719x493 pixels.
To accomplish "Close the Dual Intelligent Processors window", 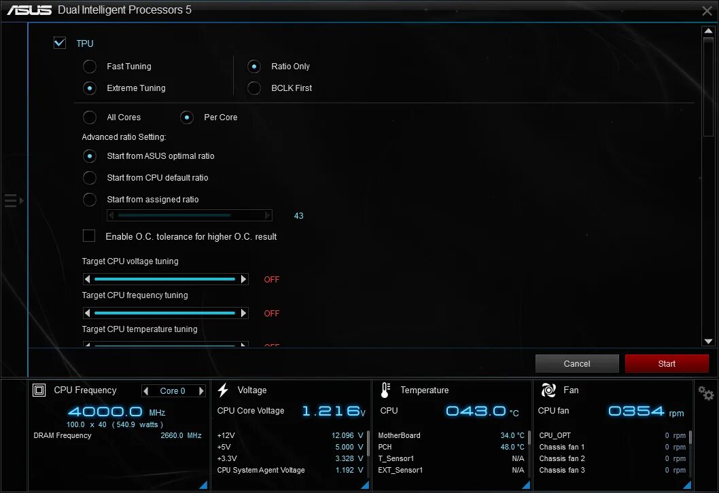I will pos(707,11).
